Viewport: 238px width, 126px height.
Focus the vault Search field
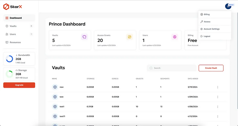click(x=173, y=68)
